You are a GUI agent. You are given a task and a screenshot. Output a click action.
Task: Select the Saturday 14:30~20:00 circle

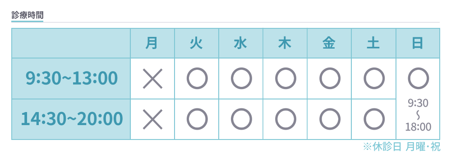click(374, 119)
